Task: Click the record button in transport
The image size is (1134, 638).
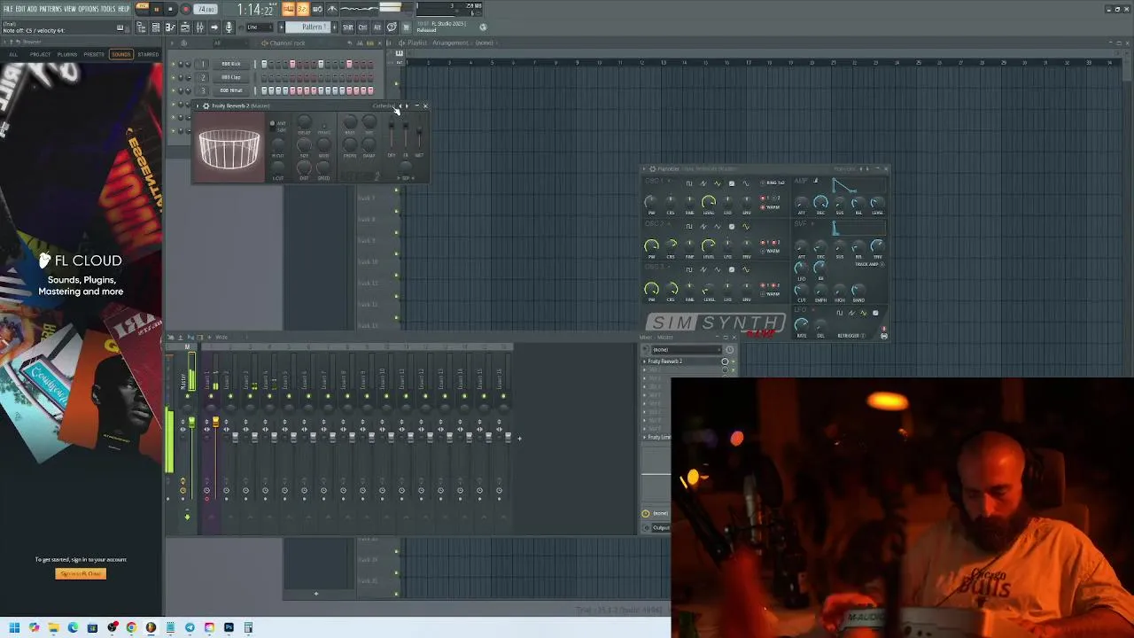Action: 185,9
